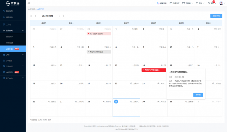Image resolution: width=227 pixels, height=132 pixels.
Task: Click the user avatar
Action: (x=221, y=3)
